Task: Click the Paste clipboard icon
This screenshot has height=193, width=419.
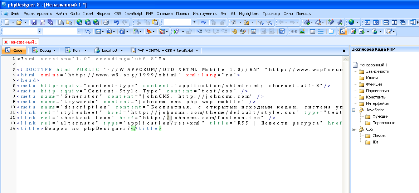Action: point(155,22)
